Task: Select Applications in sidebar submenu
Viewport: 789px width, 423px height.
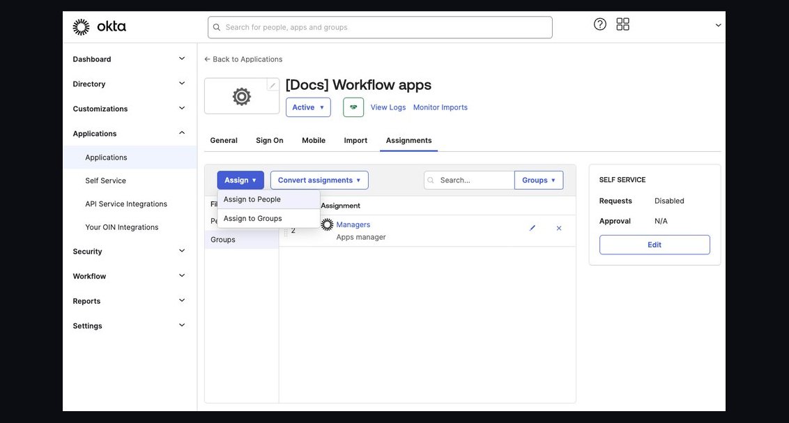Action: point(130,157)
